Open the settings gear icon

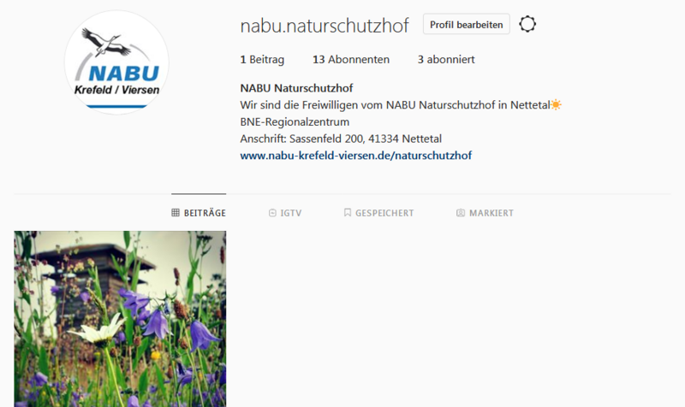[527, 24]
